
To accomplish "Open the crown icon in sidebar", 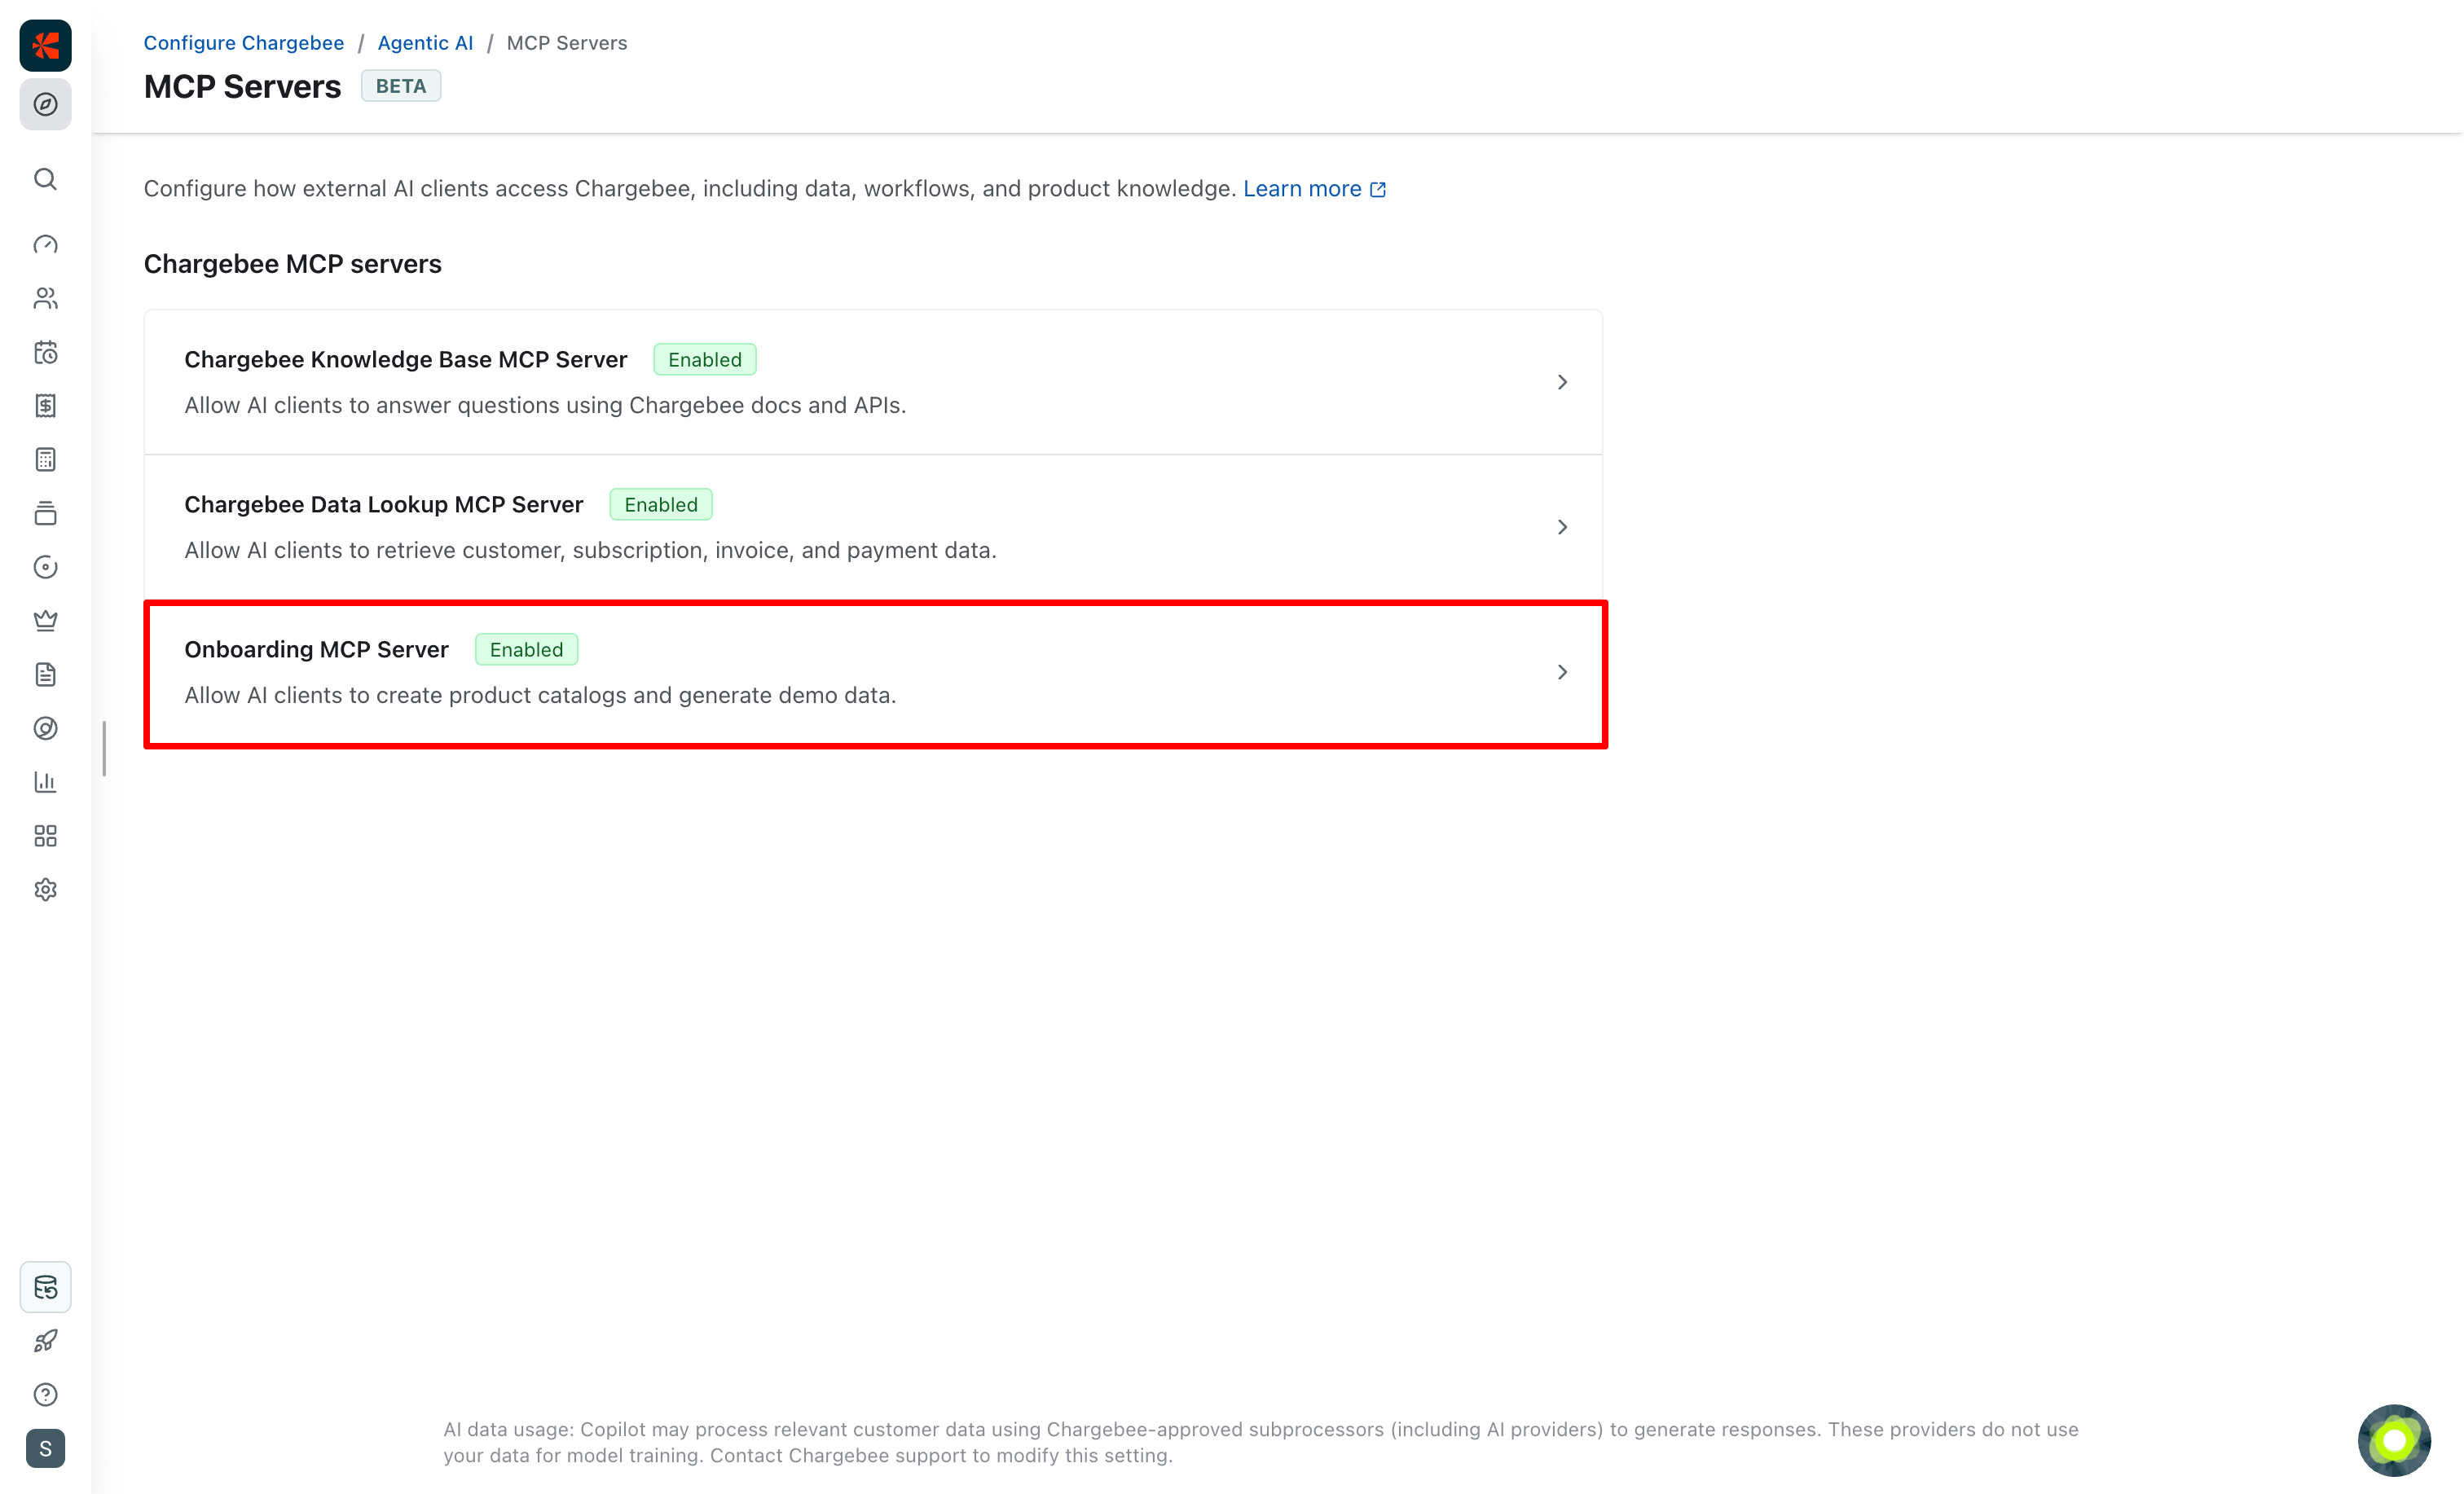I will (45, 621).
